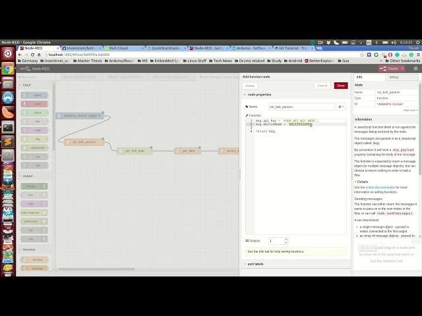Open the library dropdown beside Name field

click(341, 107)
